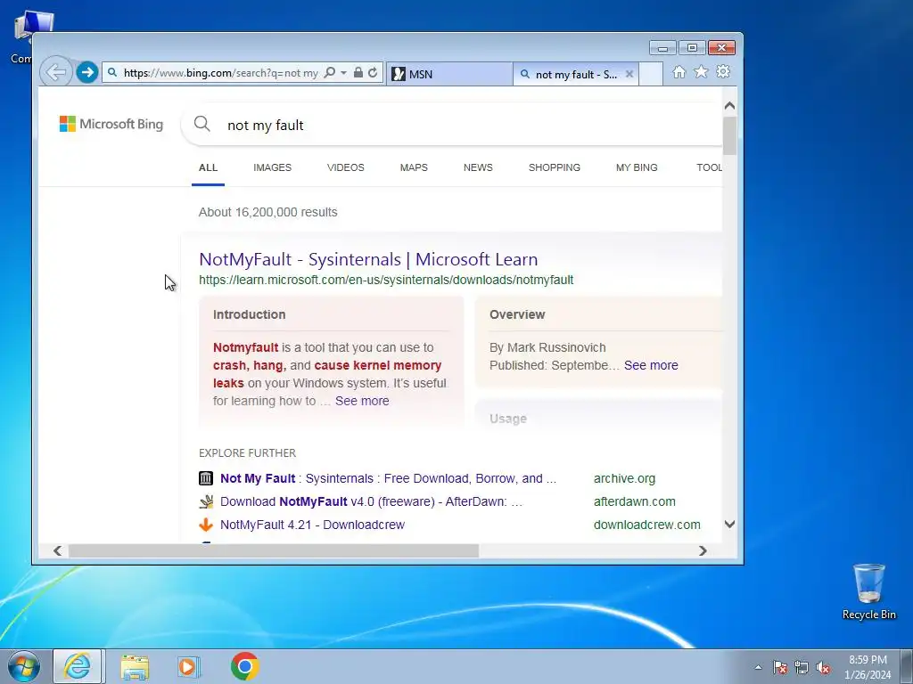The image size is (913, 684).
Task: Click the 'Overview' card heading
Action: [517, 314]
